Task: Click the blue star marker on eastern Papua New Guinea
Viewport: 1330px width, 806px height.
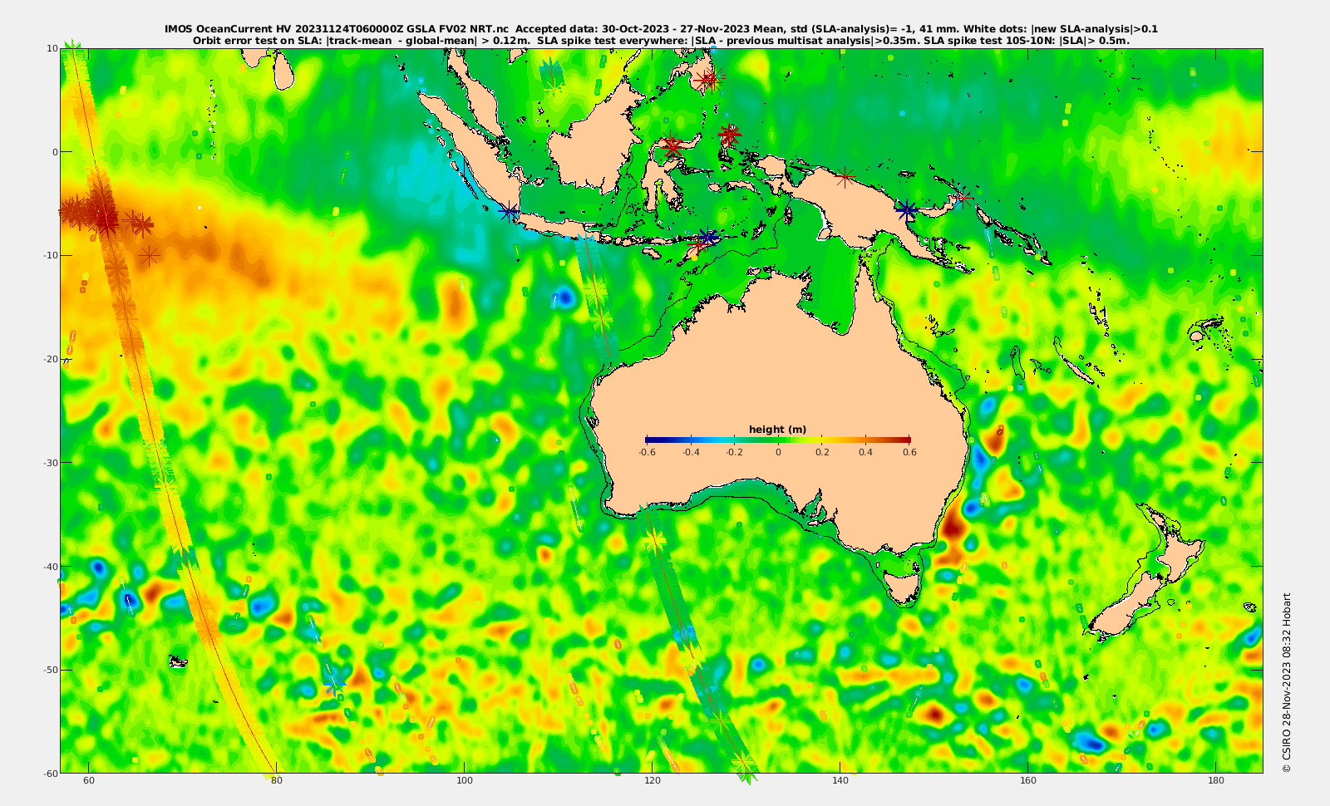Action: point(907,211)
